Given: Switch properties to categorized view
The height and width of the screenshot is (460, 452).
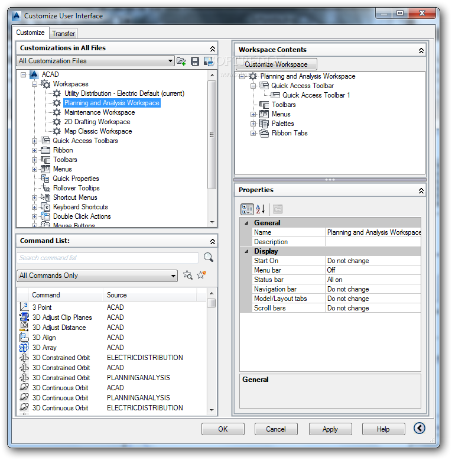Looking at the screenshot, I should 247,209.
